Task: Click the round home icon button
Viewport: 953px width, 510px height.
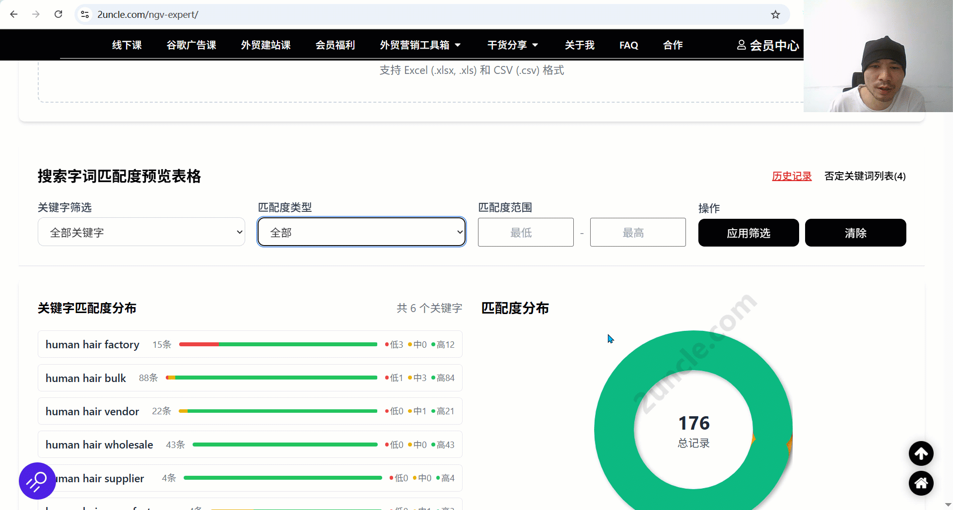Action: 921,483
